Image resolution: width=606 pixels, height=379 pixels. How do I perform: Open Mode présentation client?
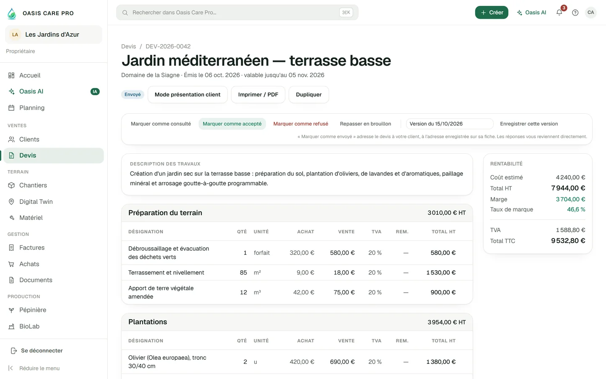[188, 95]
